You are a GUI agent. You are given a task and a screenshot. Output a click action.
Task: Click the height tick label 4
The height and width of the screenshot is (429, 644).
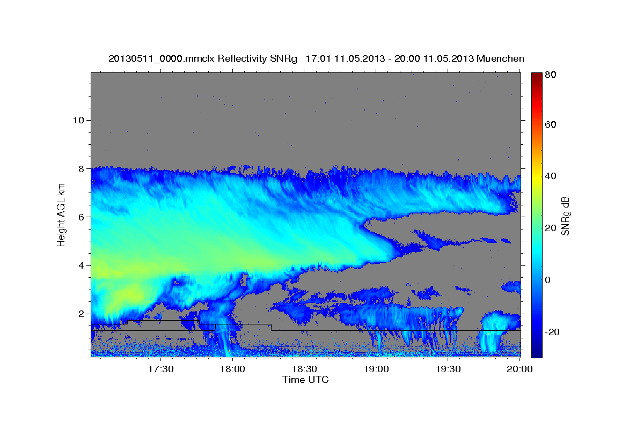coord(80,265)
